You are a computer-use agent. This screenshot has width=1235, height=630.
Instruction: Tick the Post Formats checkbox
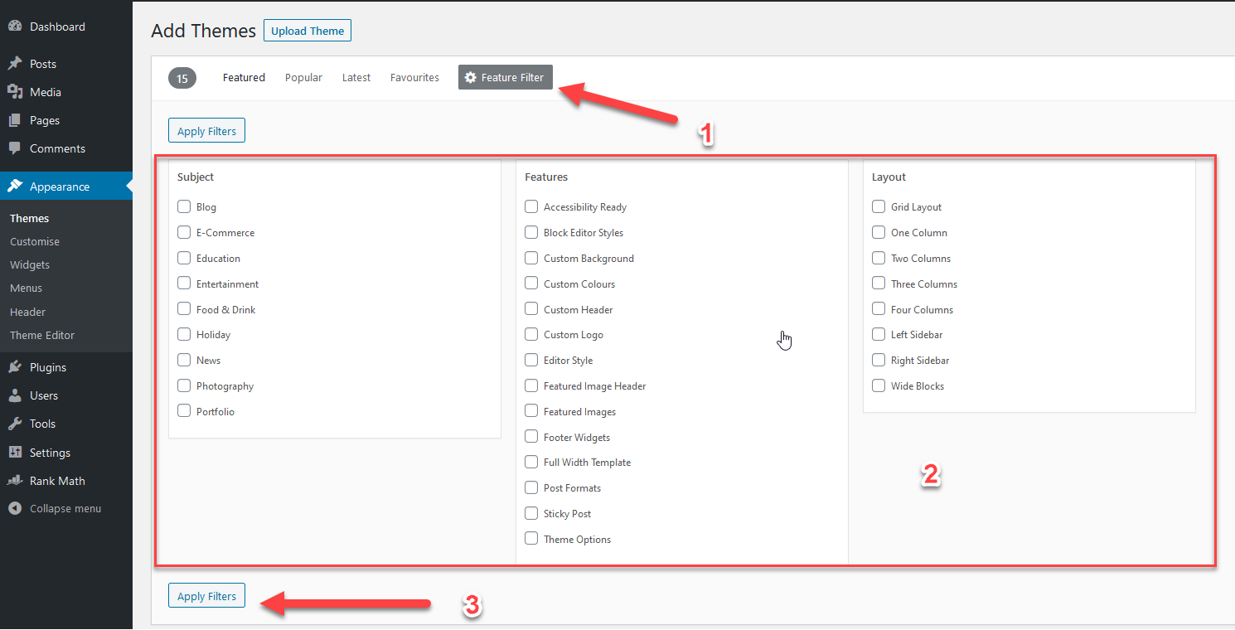(x=531, y=487)
